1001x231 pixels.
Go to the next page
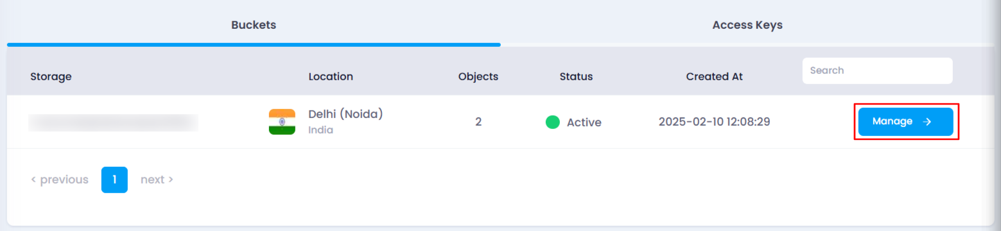tap(157, 180)
